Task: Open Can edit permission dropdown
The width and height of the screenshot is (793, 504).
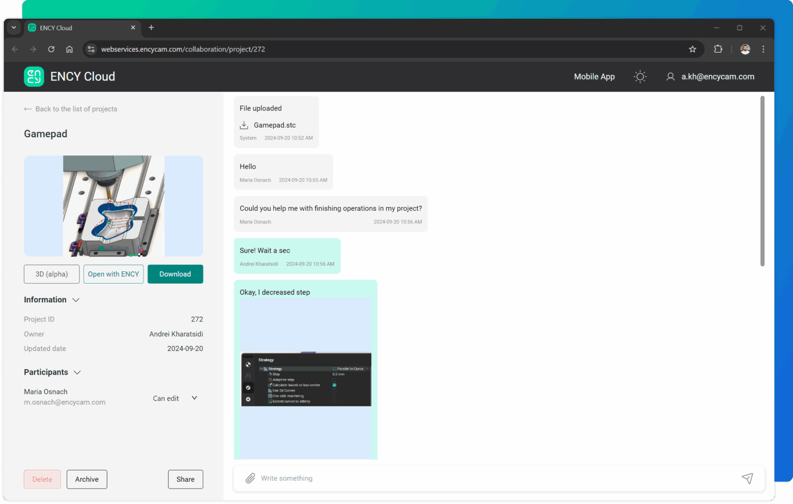Action: [x=175, y=398]
